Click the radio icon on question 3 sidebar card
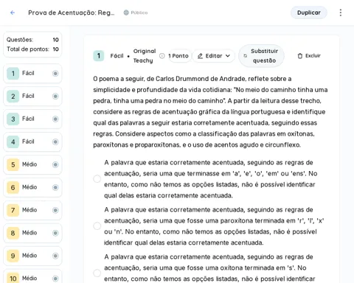Viewport: 354px width, 283px height. tap(55, 119)
